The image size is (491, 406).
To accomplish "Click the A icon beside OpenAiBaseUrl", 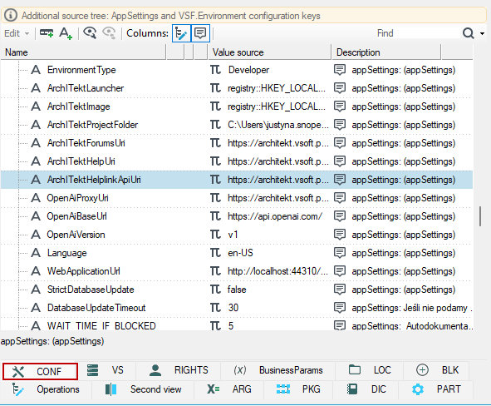I will pyautogui.click(x=36, y=216).
